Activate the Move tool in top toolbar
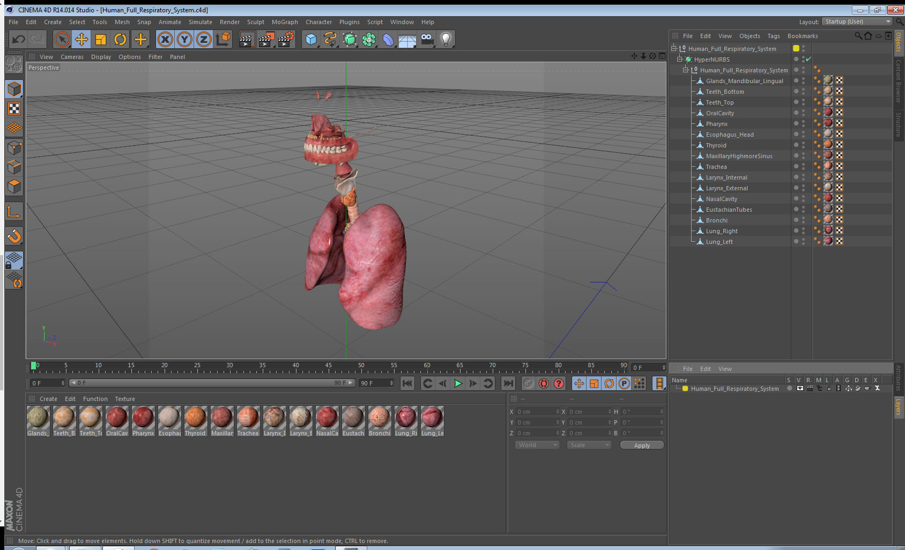 tap(81, 39)
